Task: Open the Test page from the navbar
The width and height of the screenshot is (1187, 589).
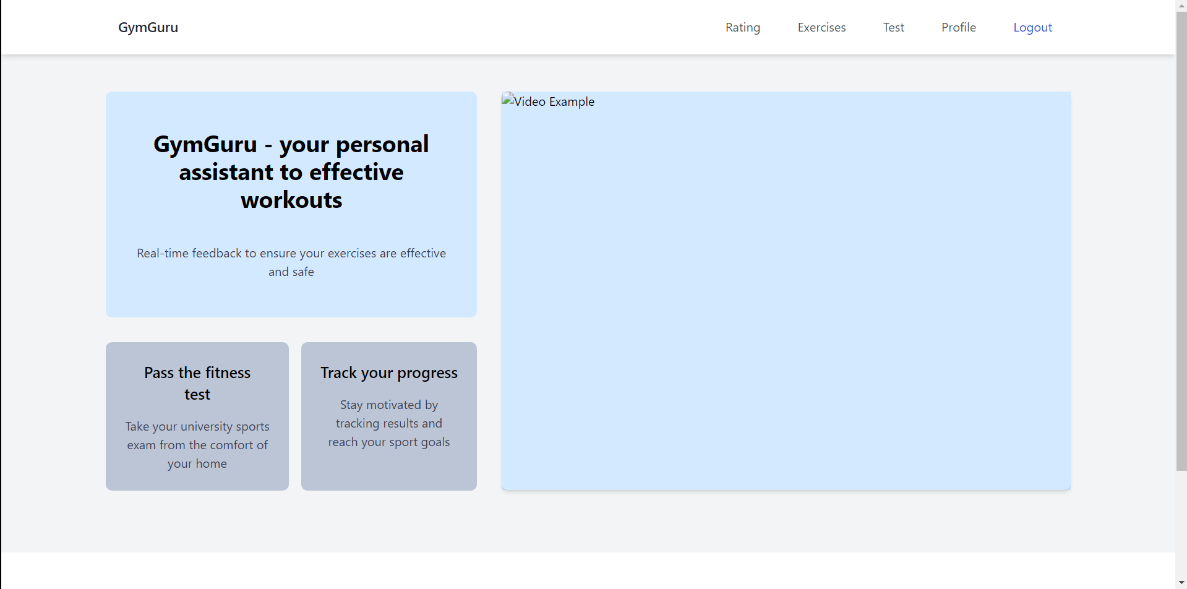Action: (x=893, y=27)
